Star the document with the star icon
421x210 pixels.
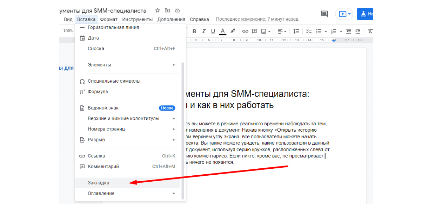point(158,10)
